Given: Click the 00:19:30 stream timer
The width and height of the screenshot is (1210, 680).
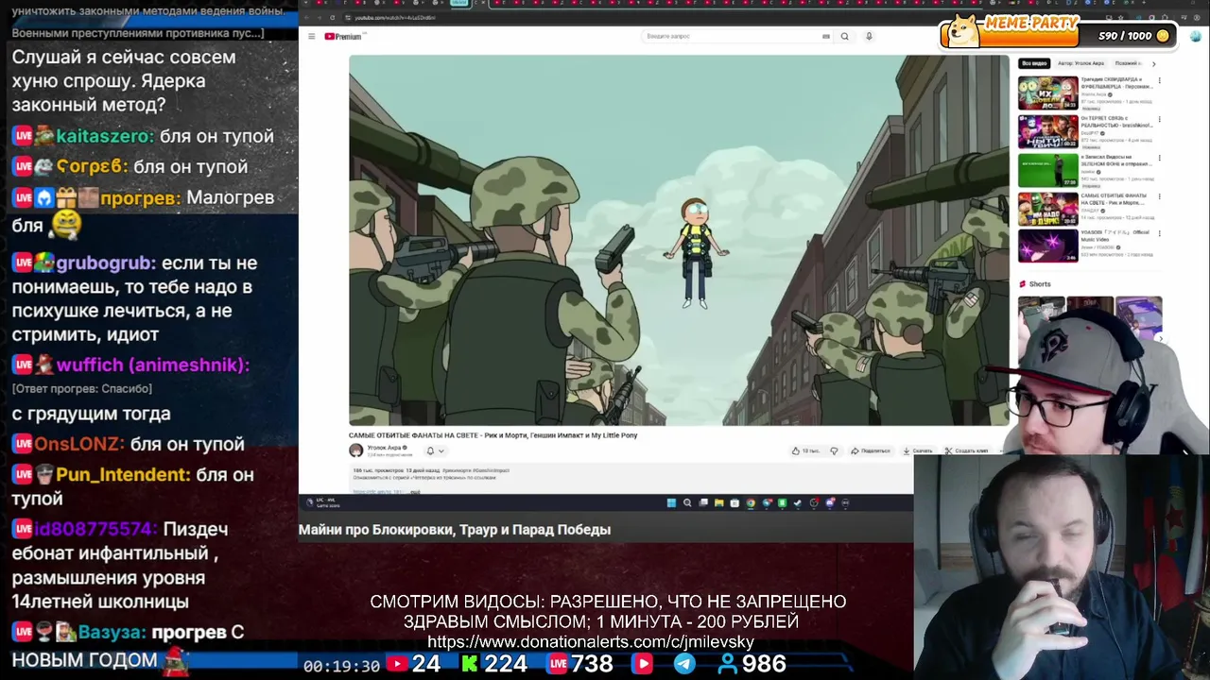Looking at the screenshot, I should point(341,666).
